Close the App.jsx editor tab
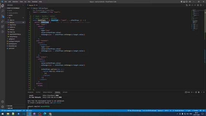This screenshot has height=116, width=206. [x=37, y=5]
